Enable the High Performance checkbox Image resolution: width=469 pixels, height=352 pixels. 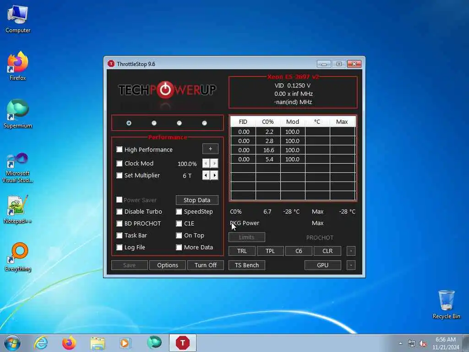point(120,149)
